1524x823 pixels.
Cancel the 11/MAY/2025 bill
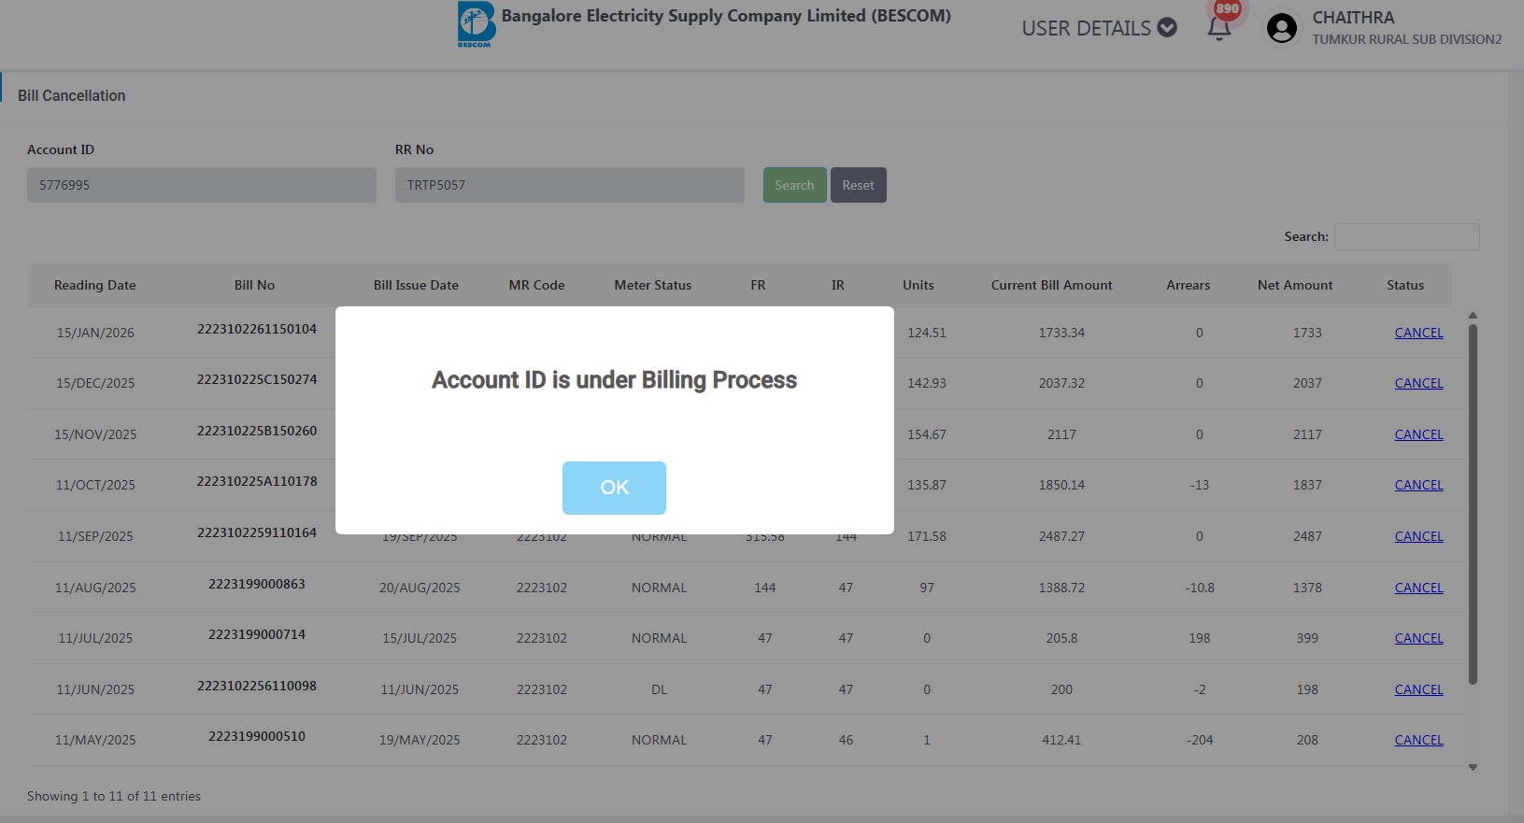tap(1418, 740)
